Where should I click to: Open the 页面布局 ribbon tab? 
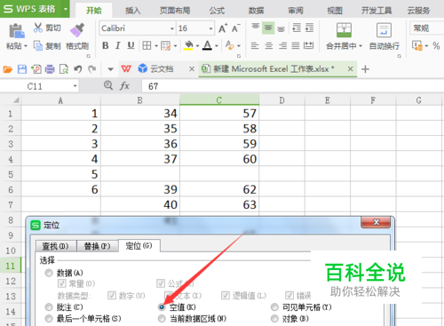point(175,11)
